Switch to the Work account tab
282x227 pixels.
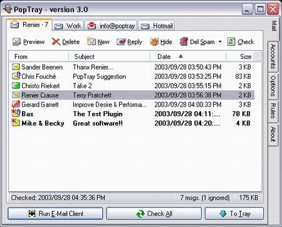[68, 26]
